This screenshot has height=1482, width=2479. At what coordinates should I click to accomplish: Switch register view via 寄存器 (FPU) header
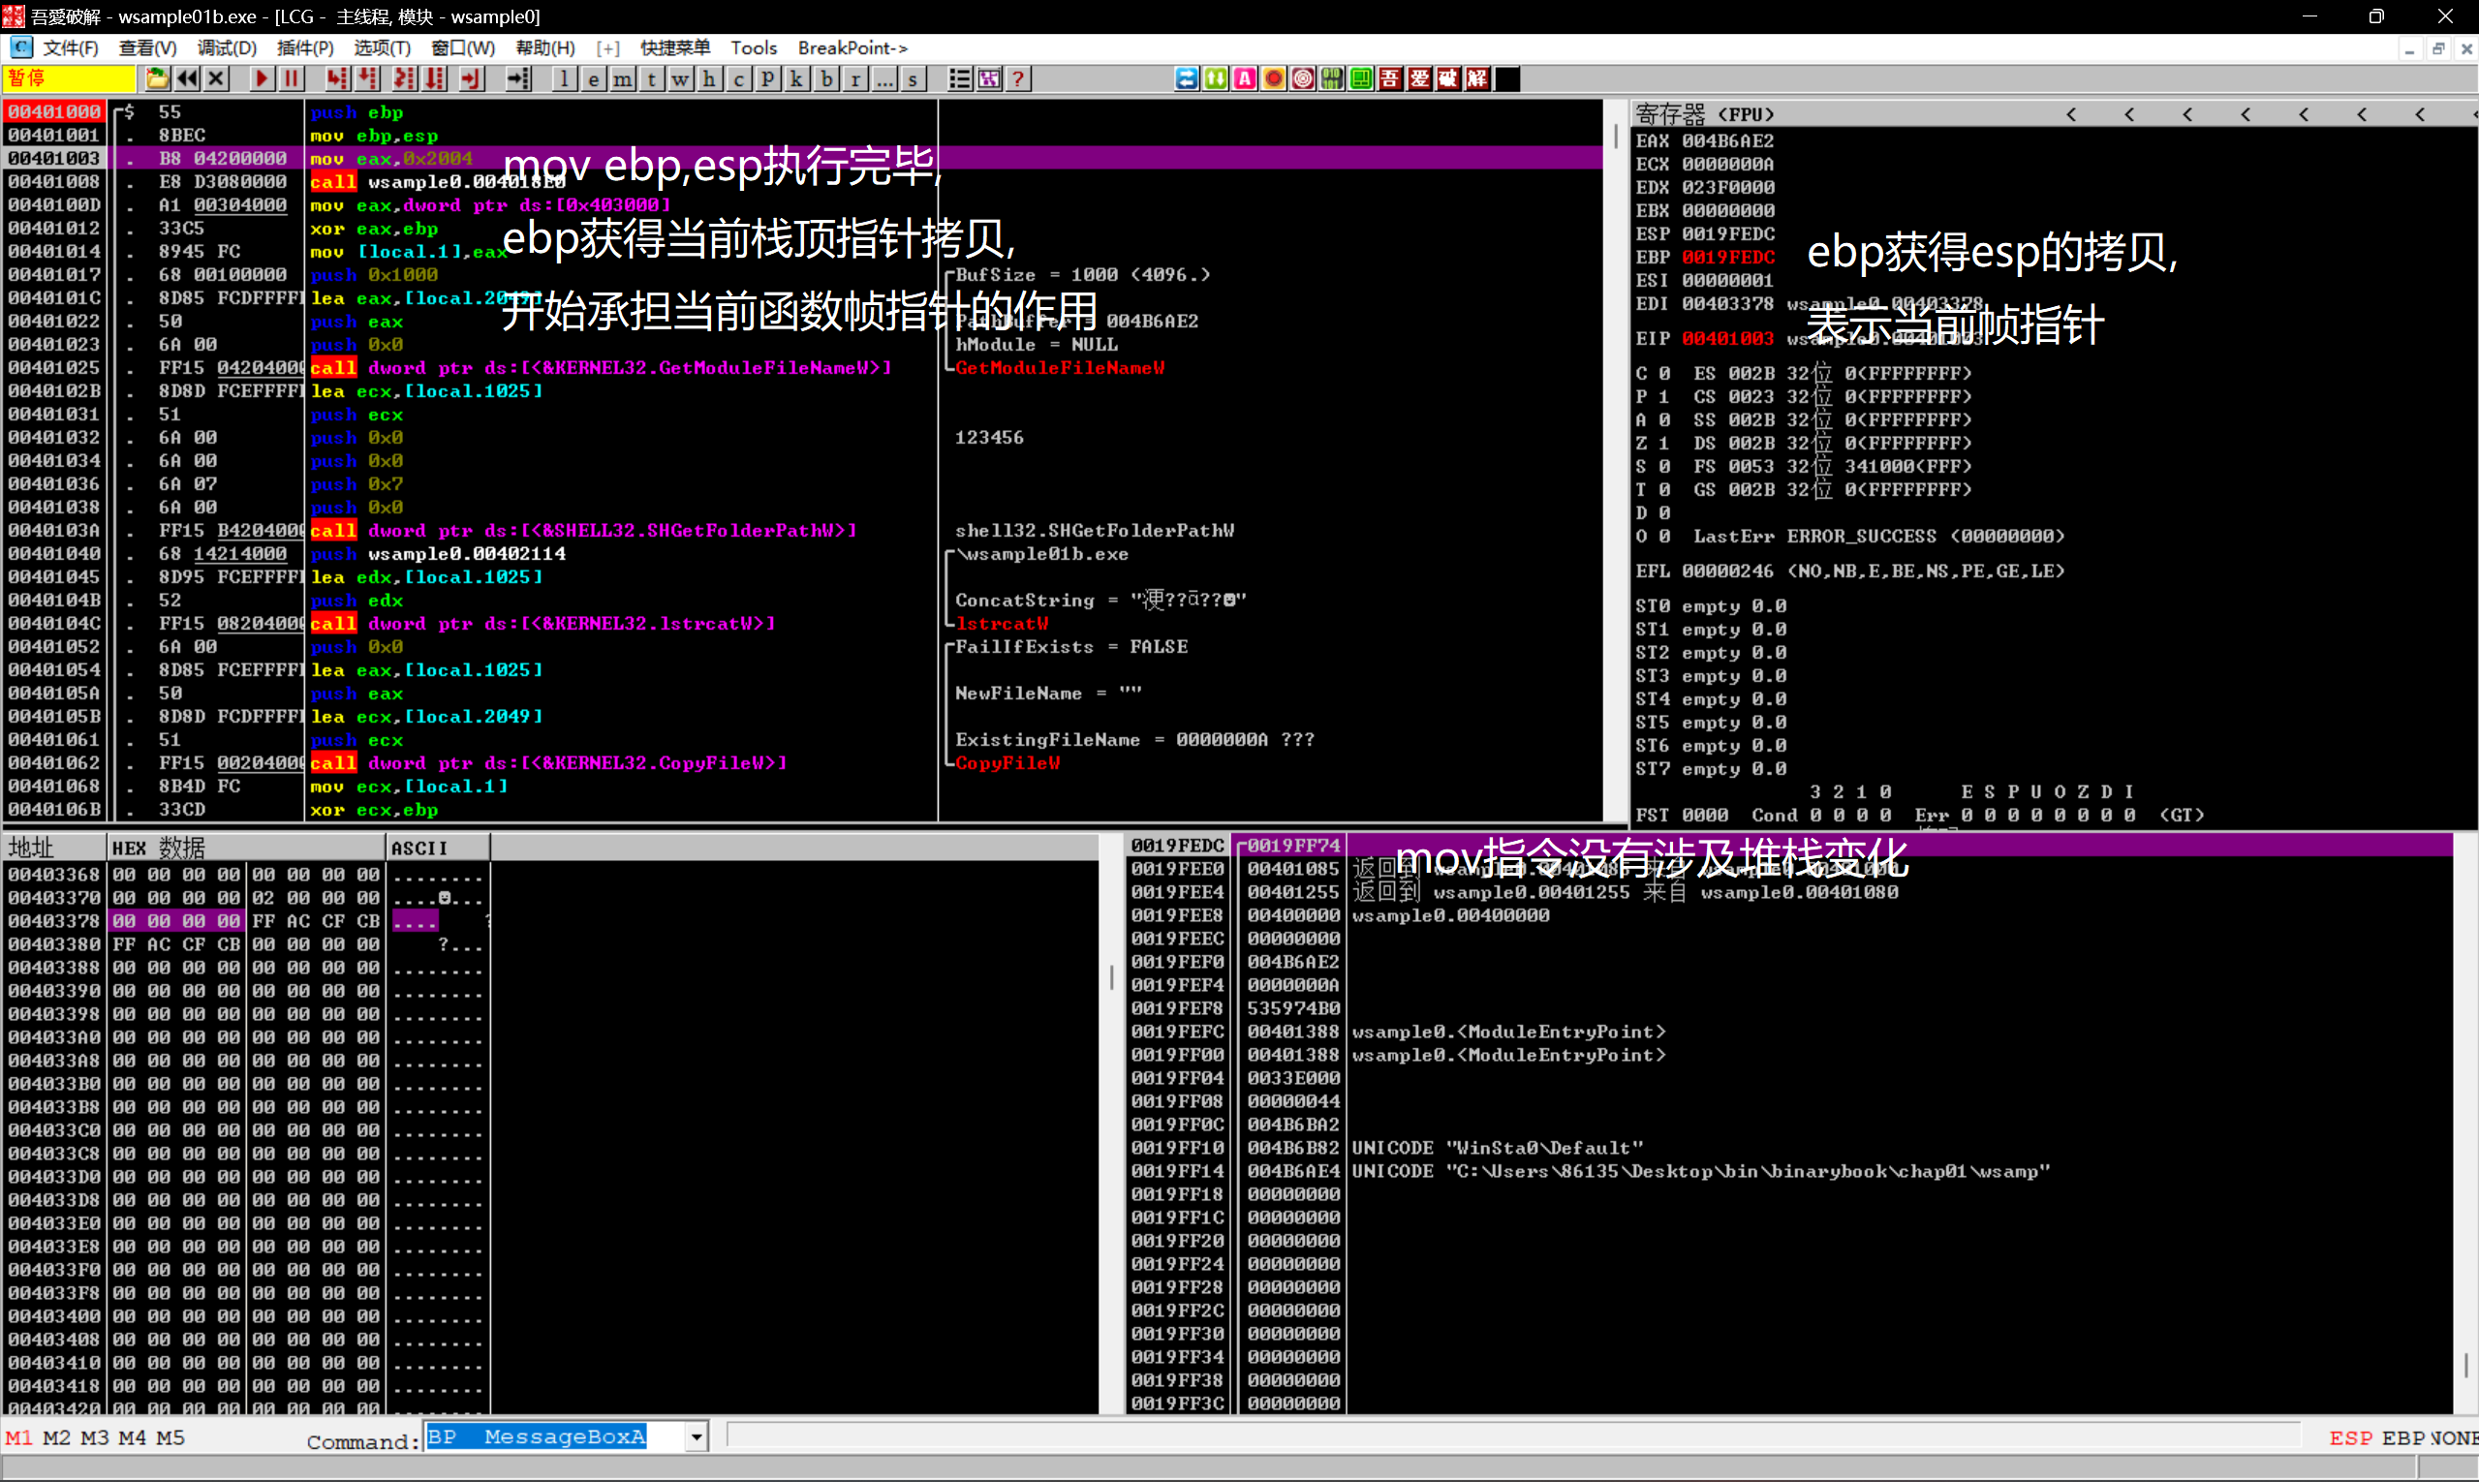[x=1704, y=114]
